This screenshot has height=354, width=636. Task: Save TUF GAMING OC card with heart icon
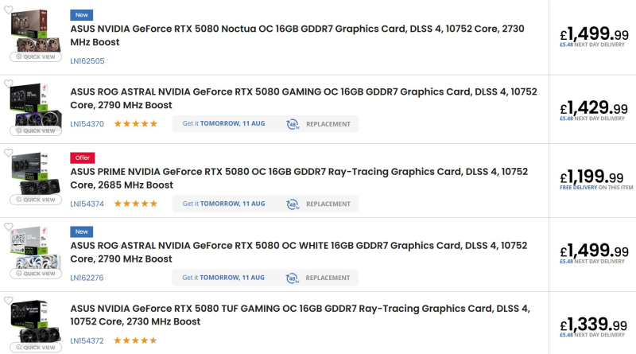9,301
